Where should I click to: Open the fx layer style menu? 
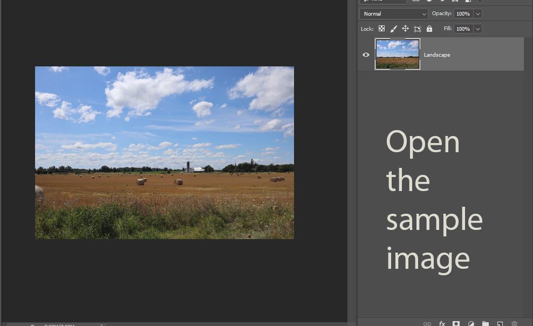pyautogui.click(x=442, y=323)
